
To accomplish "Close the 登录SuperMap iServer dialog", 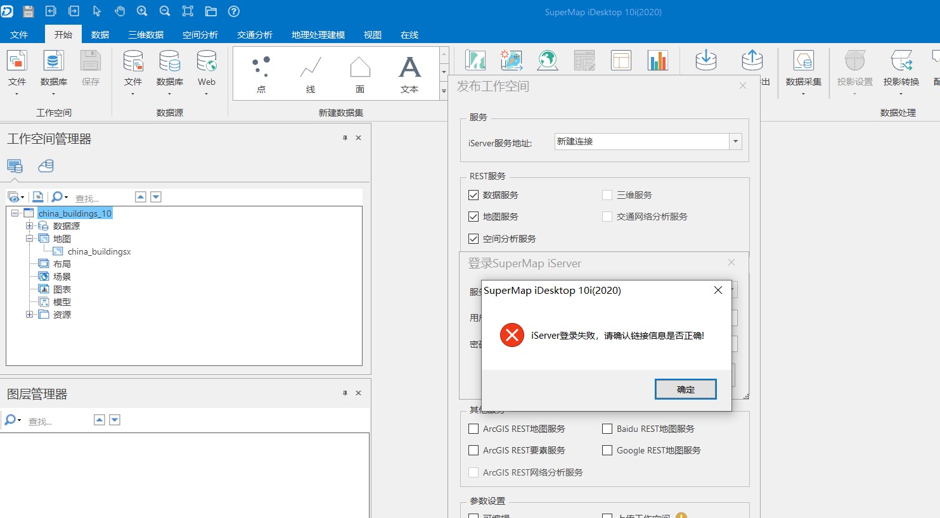I will 731,262.
